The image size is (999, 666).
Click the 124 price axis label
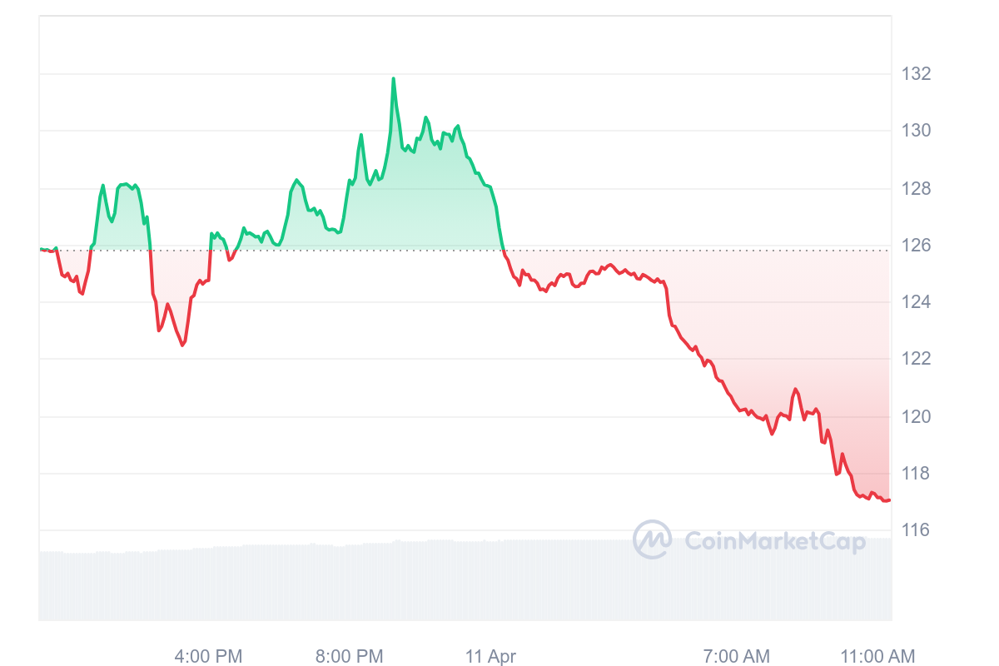coord(916,302)
